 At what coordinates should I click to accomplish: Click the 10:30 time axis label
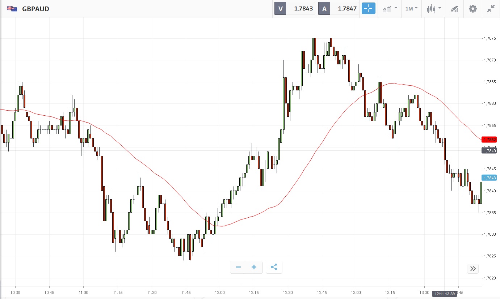pyautogui.click(x=15, y=292)
